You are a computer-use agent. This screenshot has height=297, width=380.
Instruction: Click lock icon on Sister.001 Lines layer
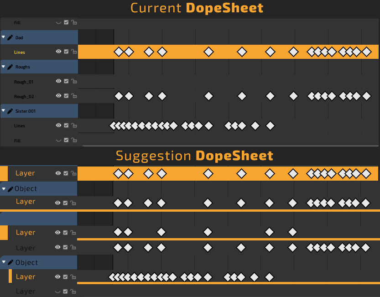tap(74, 125)
